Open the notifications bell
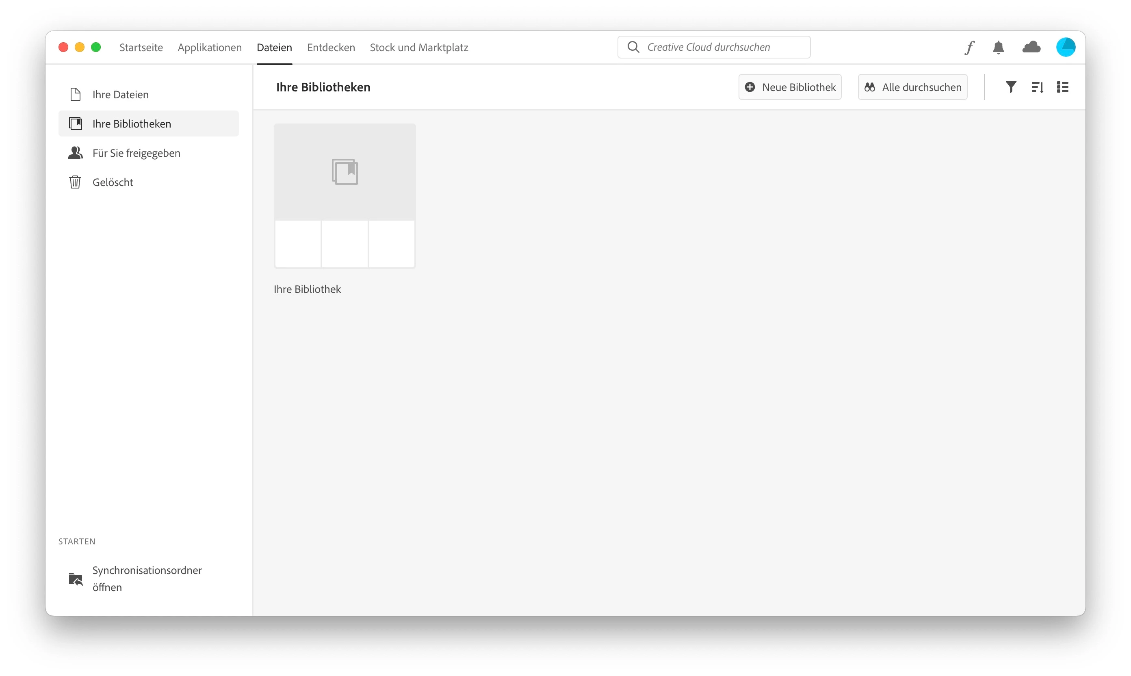1131x676 pixels. [x=998, y=48]
